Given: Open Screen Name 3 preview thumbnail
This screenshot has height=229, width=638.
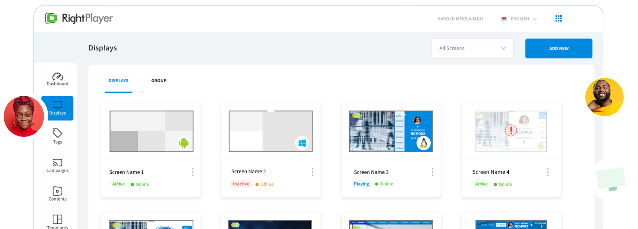Looking at the screenshot, I should [x=391, y=131].
